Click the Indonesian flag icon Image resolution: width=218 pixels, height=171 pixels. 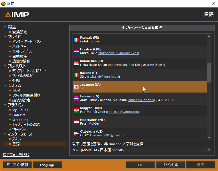pos(76,63)
